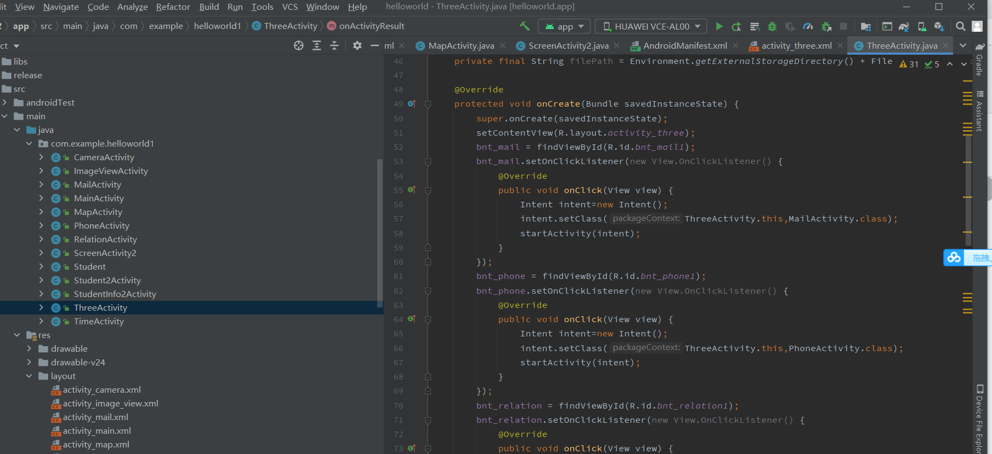Switch to MapActivity.java tab
The width and height of the screenshot is (992, 454).
click(x=461, y=46)
